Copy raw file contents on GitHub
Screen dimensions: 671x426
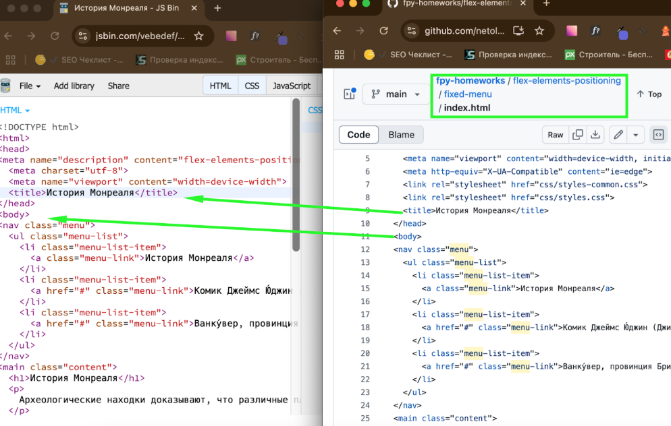click(x=578, y=135)
